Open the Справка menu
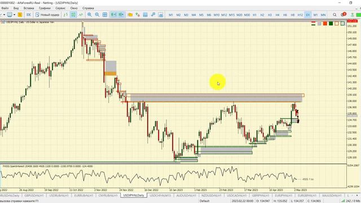Screen dimensions: 361x203 [88, 8]
